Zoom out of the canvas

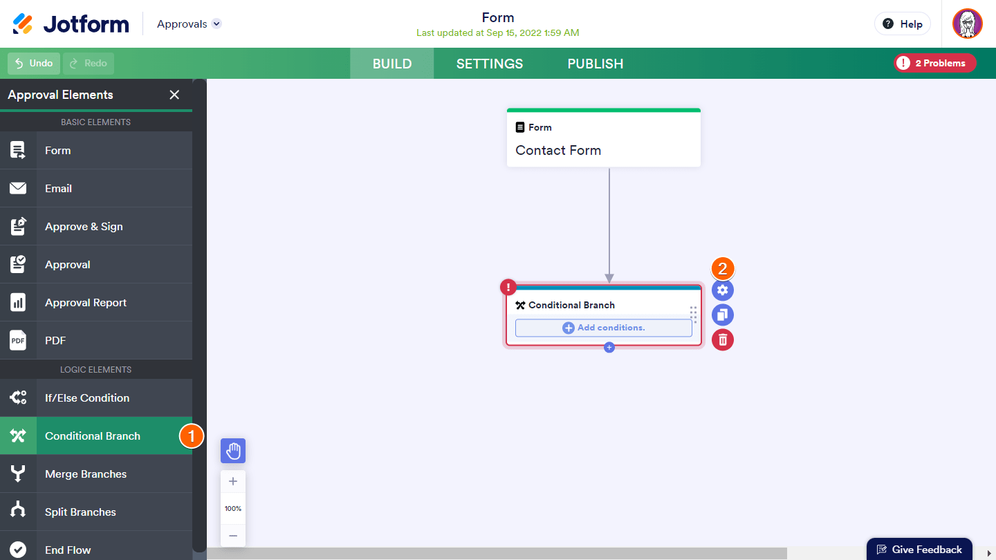[233, 536]
